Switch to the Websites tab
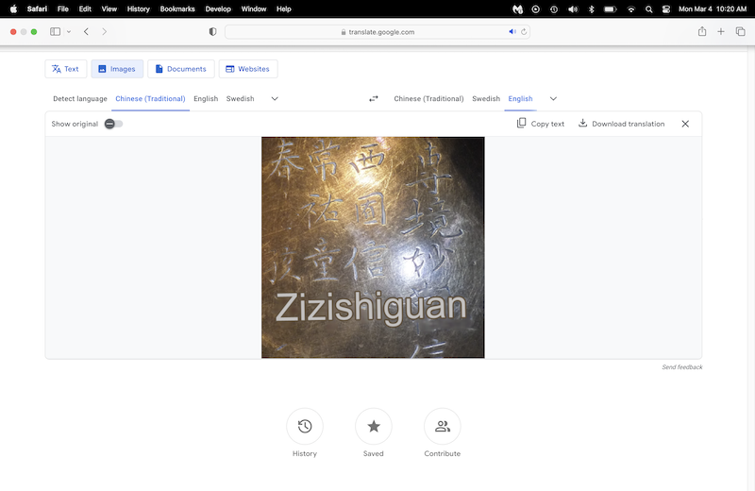Image resolution: width=755 pixels, height=491 pixels. tap(247, 69)
